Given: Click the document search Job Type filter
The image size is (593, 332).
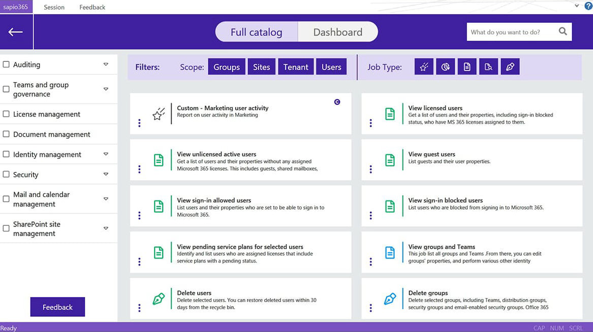Looking at the screenshot, I should (488, 67).
